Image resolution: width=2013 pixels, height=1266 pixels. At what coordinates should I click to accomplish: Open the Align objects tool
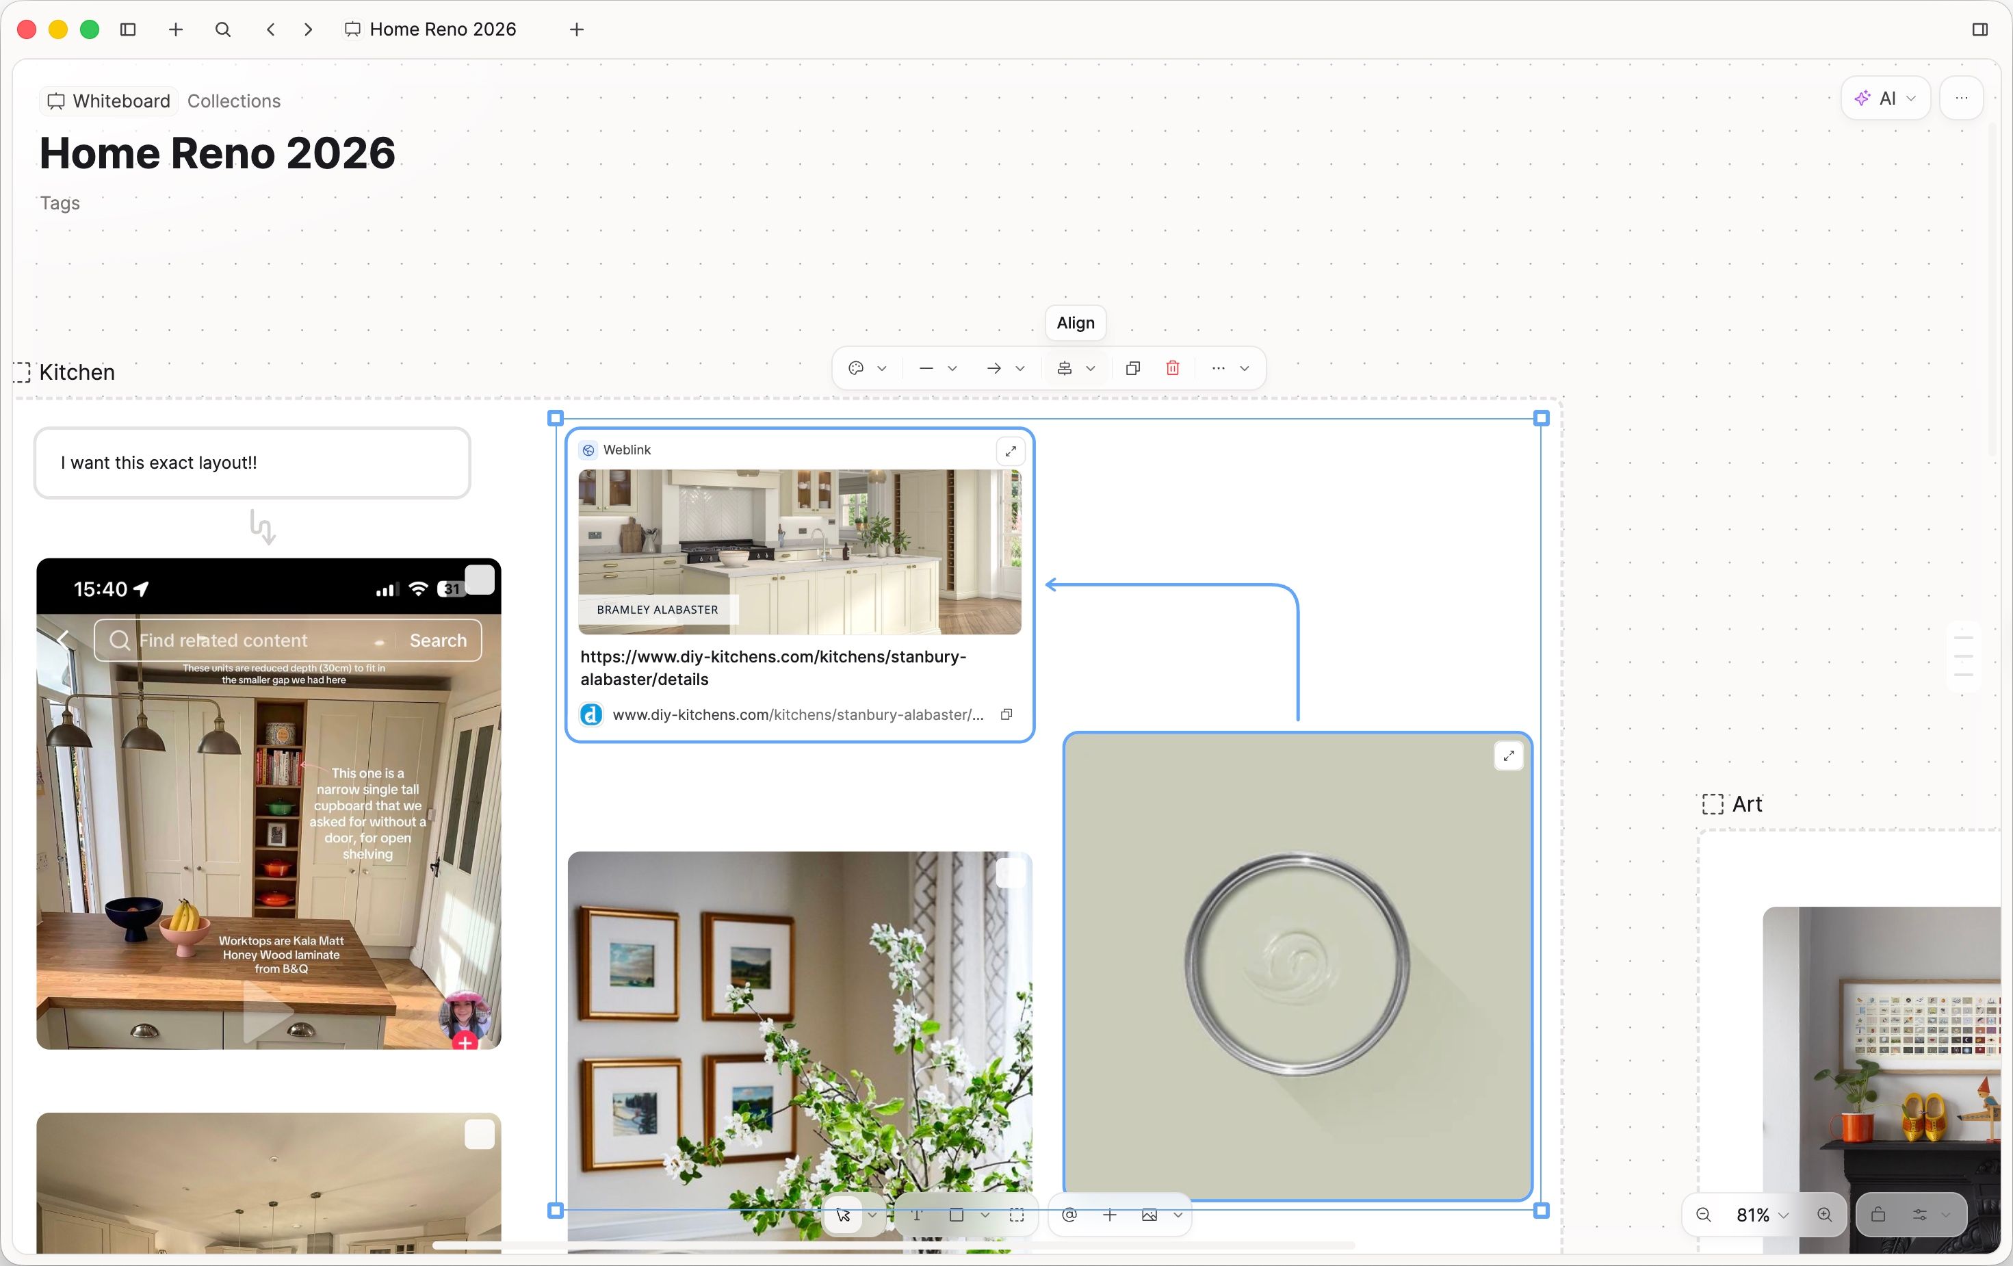tap(1064, 368)
